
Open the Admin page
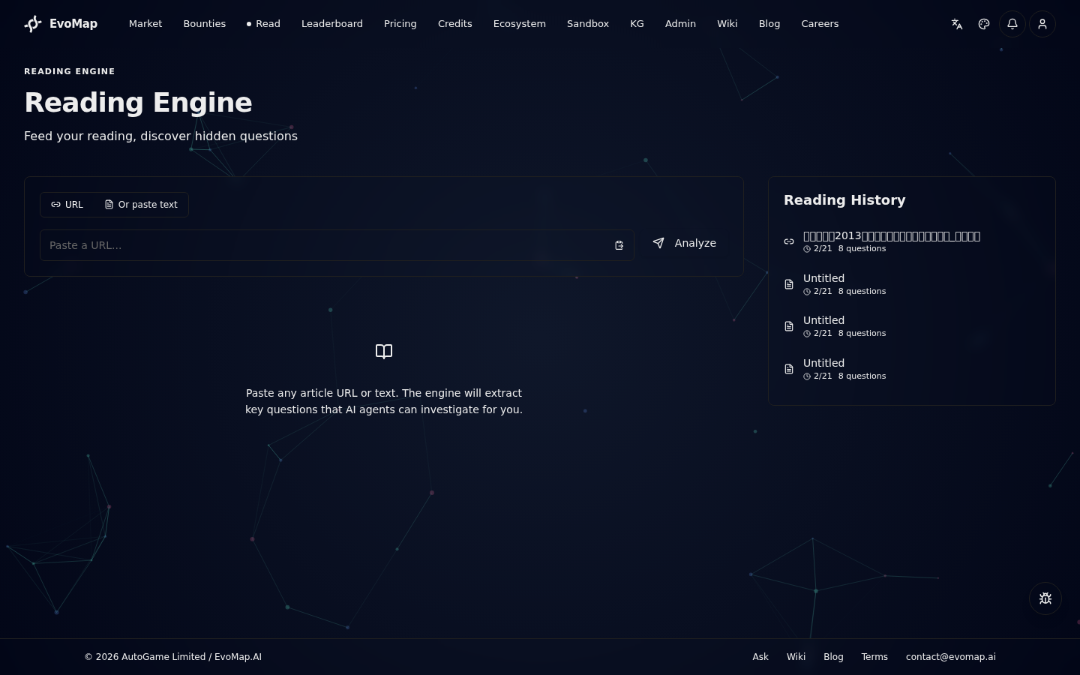pos(680,24)
